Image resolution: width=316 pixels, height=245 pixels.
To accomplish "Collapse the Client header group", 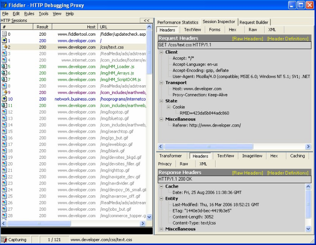I will click(x=162, y=52).
